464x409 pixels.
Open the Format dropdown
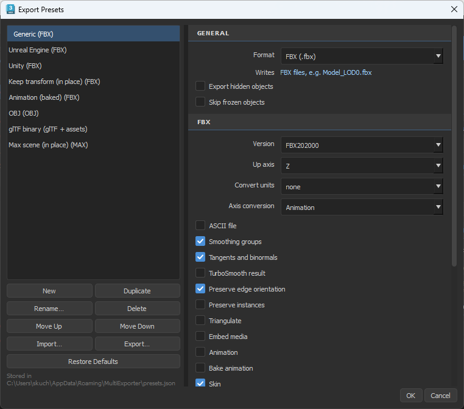coord(362,56)
